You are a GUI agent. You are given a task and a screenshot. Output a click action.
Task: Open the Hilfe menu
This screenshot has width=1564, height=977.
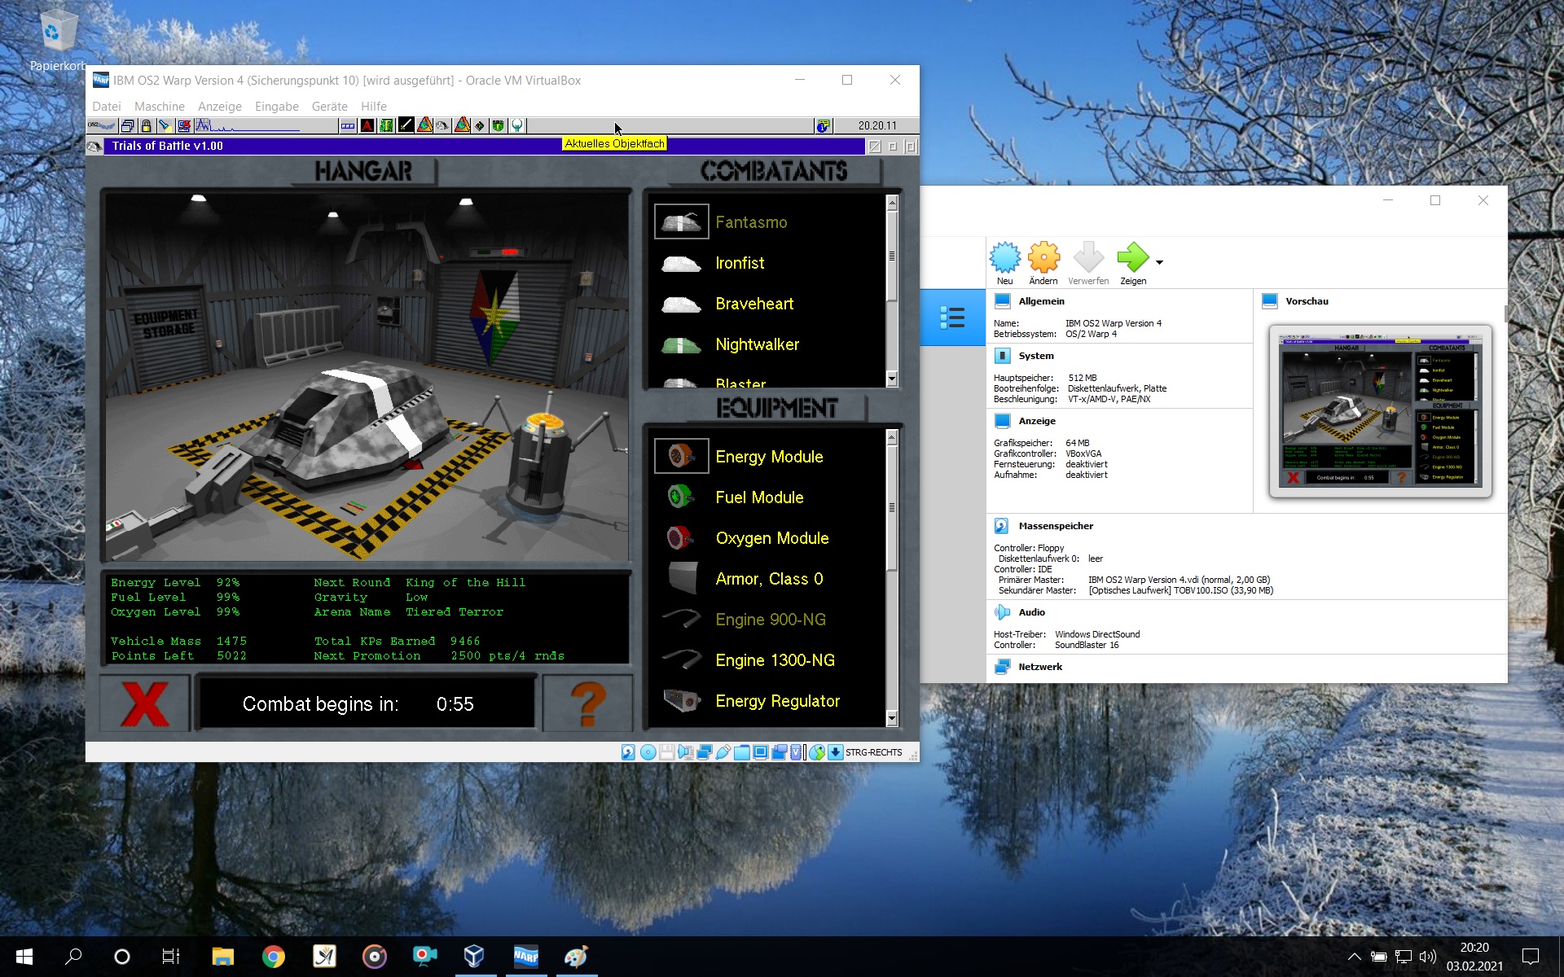tap(374, 107)
